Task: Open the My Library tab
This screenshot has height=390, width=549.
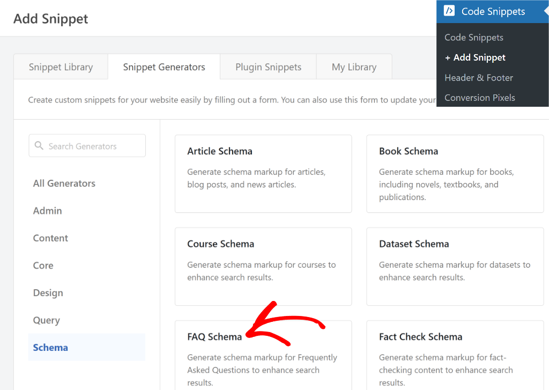Action: pos(354,67)
